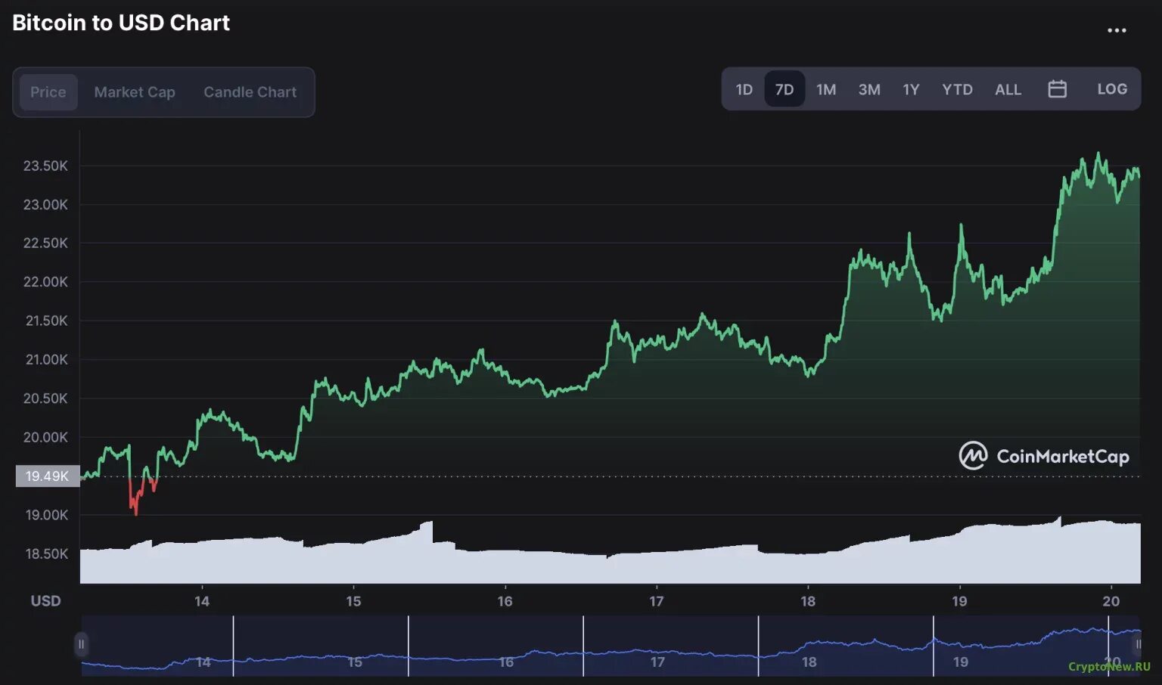Click the Bitcoin to USD Chart title
The height and width of the screenshot is (685, 1162).
tap(121, 23)
